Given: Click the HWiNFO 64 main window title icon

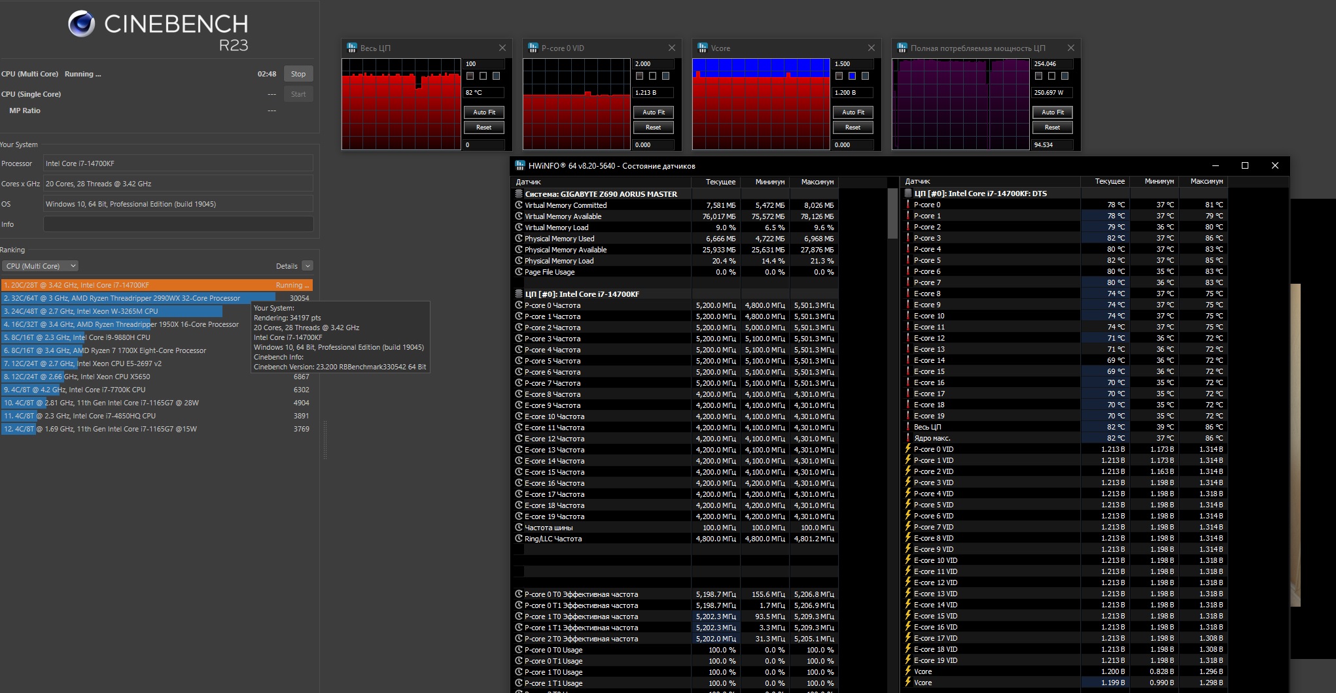Looking at the screenshot, I should point(520,165).
